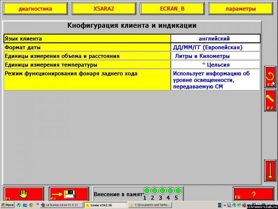Click the F9 return arrow button
Screen dimensions: 278x209
270,77
